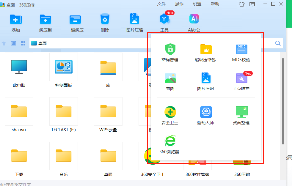Open 密码管理 password manager tool

(x=170, y=52)
